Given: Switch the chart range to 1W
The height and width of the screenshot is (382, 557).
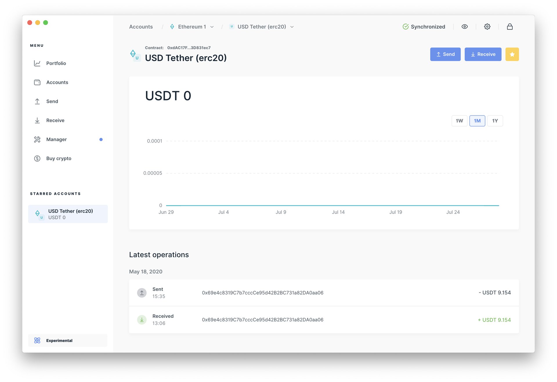Looking at the screenshot, I should [459, 121].
